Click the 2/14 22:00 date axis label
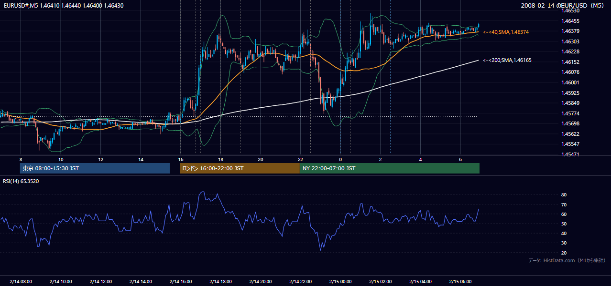 click(300, 282)
